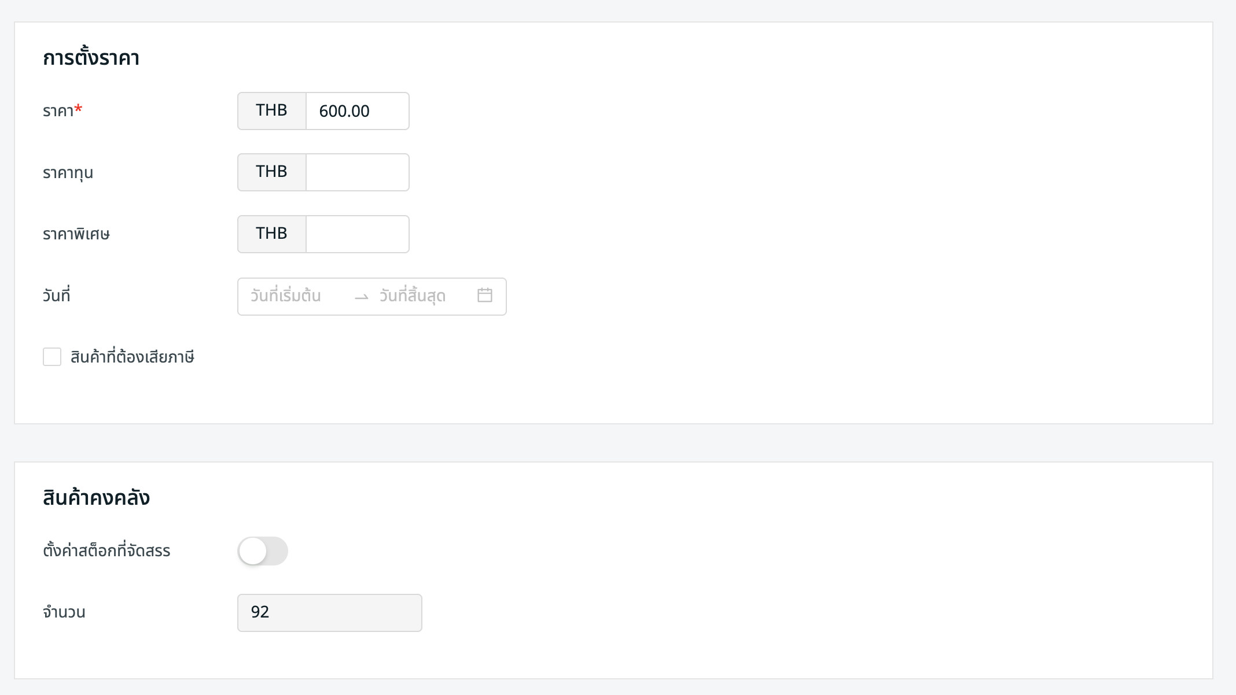Click the empty ราคาพิเศษ input field
The width and height of the screenshot is (1236, 695).
pyautogui.click(x=356, y=234)
